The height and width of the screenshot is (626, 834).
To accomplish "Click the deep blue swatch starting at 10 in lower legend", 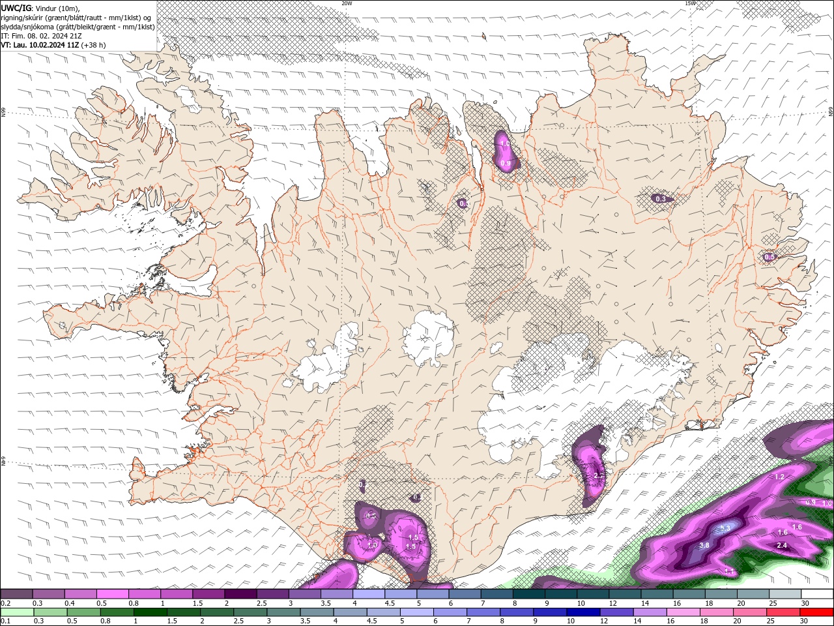I will (584, 612).
